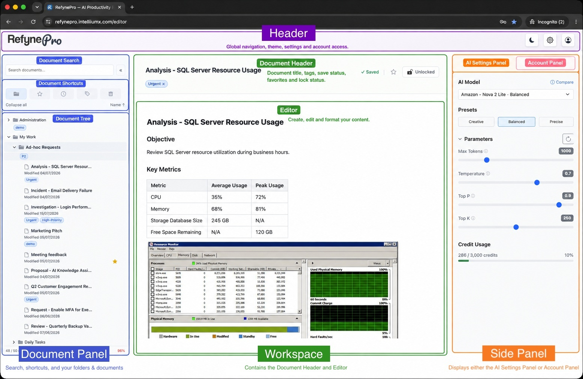Click the Search documents input field
The width and height of the screenshot is (583, 379).
60,70
